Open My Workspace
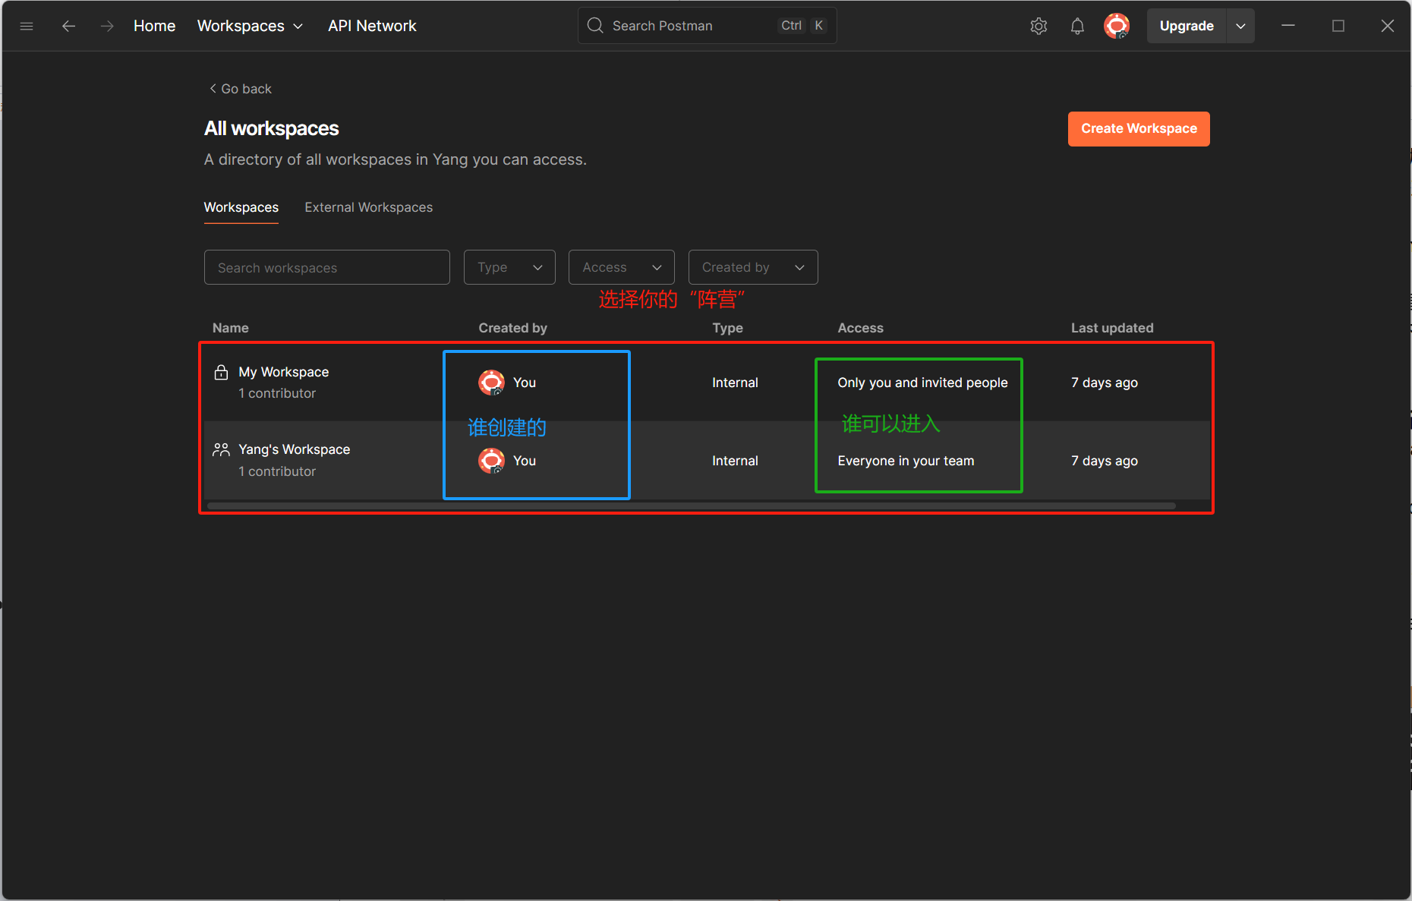The height and width of the screenshot is (901, 1412). [x=284, y=372]
